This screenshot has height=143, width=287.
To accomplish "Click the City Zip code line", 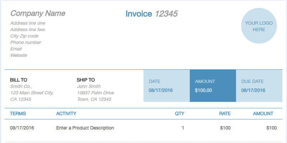I will (x=24, y=36).
